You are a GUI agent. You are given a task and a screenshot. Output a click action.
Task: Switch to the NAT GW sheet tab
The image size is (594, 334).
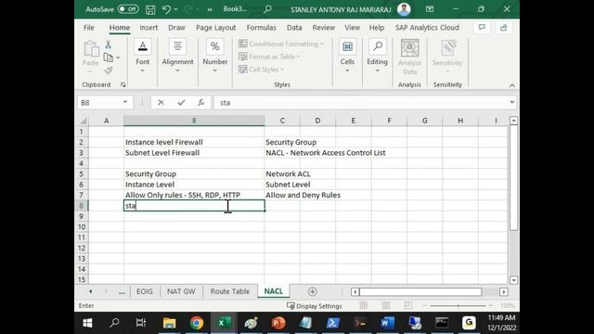(181, 291)
